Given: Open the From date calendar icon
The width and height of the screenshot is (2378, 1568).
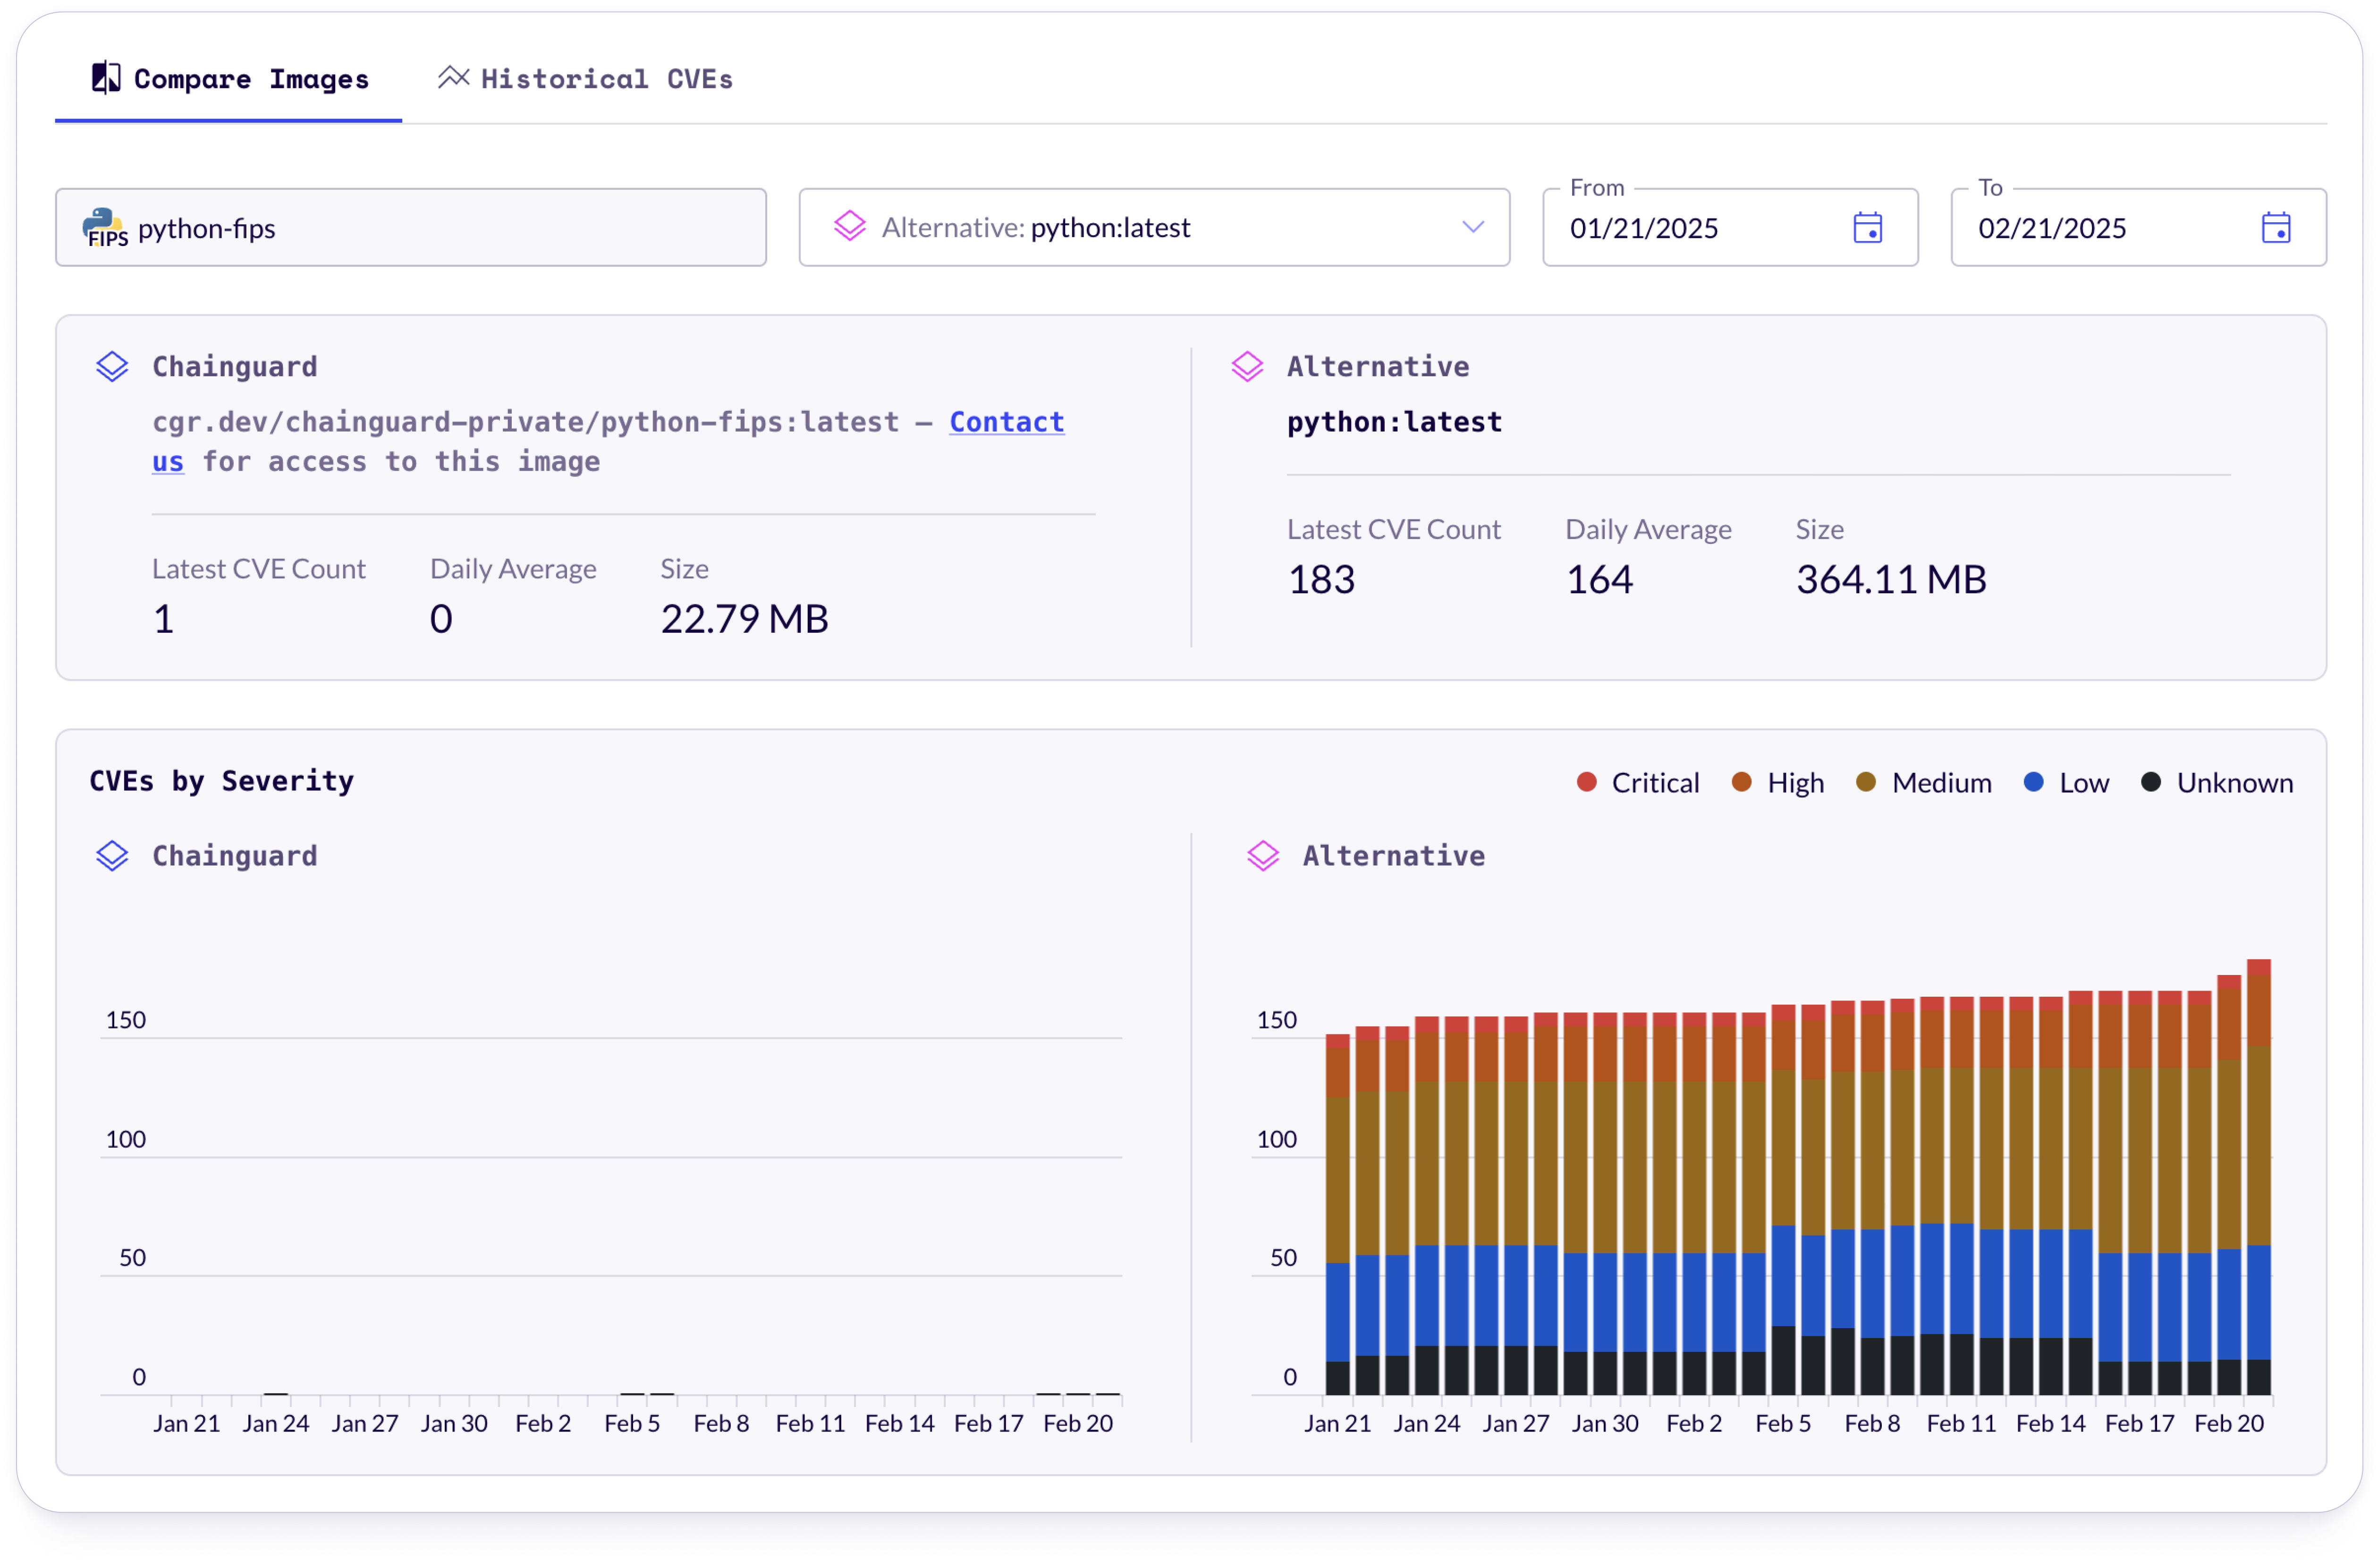Looking at the screenshot, I should click(x=1867, y=228).
